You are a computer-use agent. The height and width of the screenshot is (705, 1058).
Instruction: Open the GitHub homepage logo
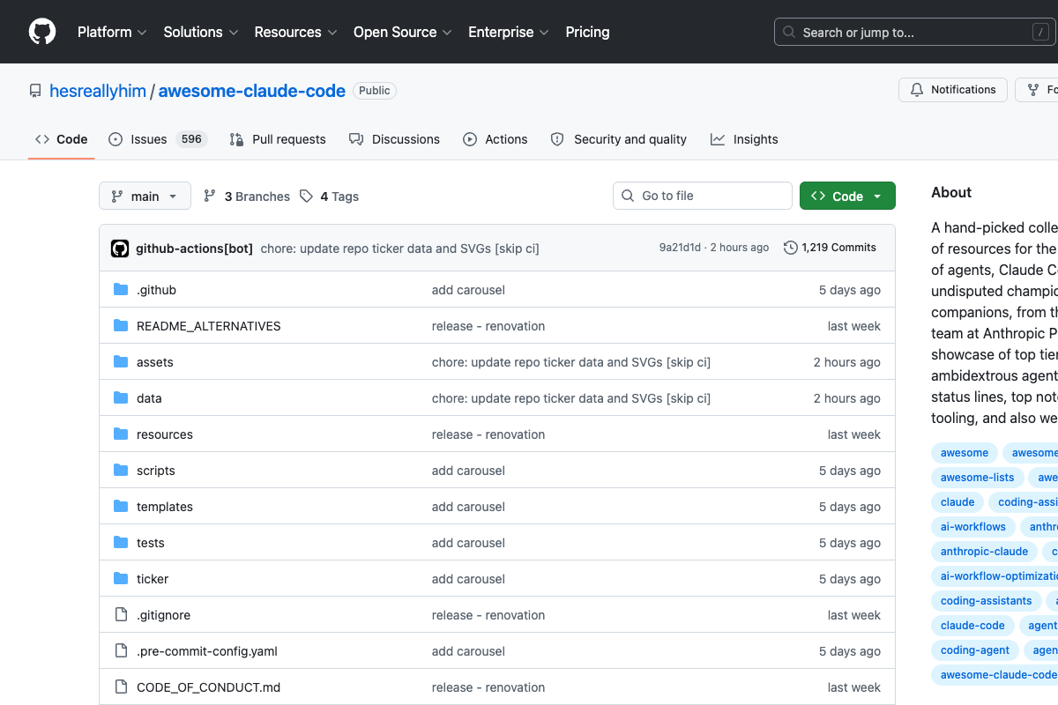(x=42, y=32)
